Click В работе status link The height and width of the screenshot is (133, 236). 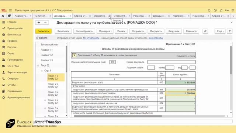(x=42, y=38)
